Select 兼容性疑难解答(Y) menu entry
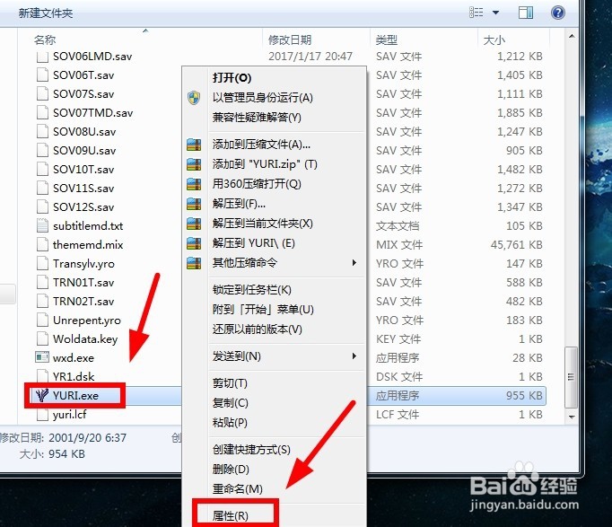Viewport: 612px width, 527px height. click(x=257, y=117)
